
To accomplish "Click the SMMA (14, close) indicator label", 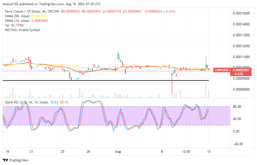I will click(x=17, y=21).
